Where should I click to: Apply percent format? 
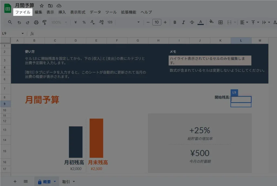(84, 22)
